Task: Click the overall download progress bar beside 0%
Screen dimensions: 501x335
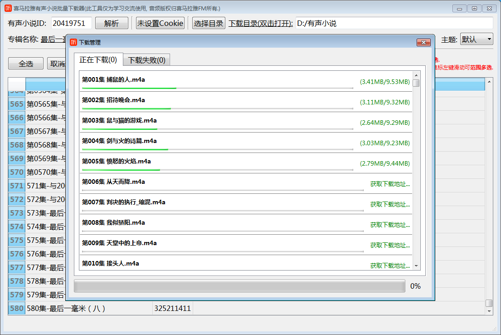Action: click(x=240, y=286)
